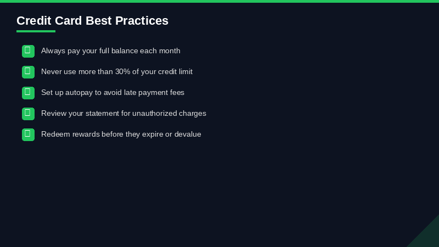Click the word "unauthorized" in the fourth bullet
439x247 pixels.
(x=154, y=114)
